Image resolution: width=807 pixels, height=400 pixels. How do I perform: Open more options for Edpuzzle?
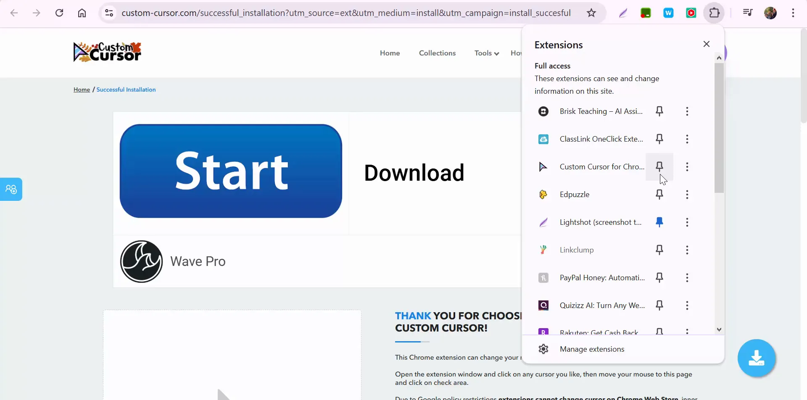click(x=687, y=195)
